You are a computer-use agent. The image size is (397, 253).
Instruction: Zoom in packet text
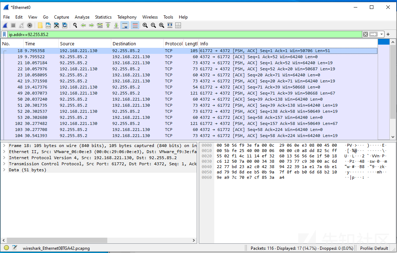tap(145, 25)
